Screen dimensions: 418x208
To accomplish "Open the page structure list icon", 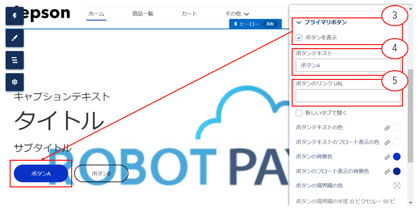I will [x=14, y=60].
